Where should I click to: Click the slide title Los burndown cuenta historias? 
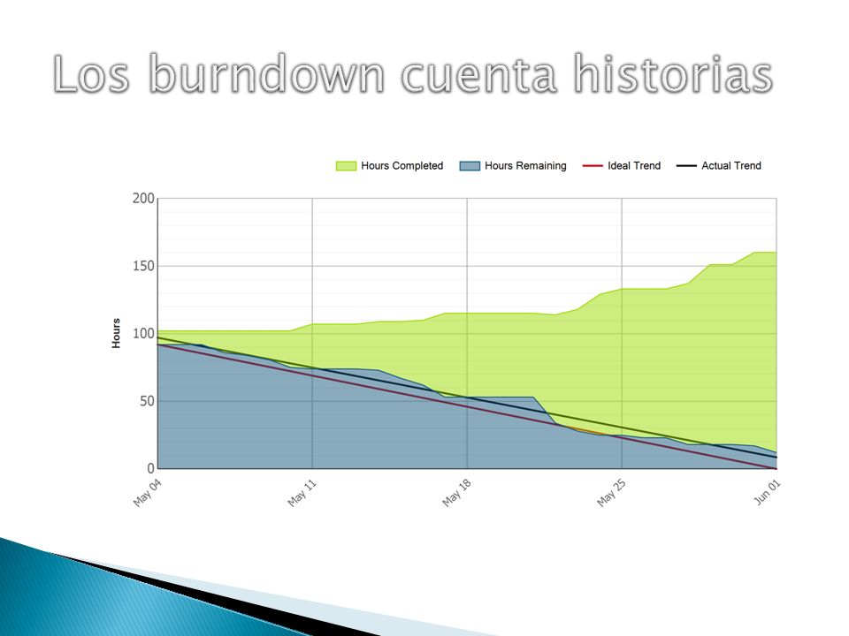[x=413, y=74]
